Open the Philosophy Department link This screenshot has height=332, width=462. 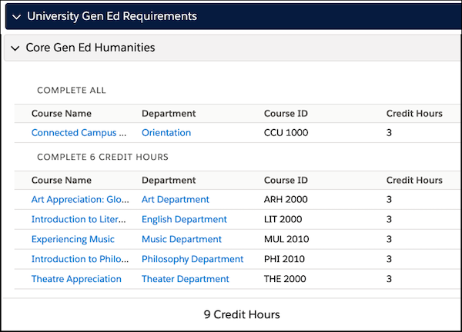[x=192, y=259]
